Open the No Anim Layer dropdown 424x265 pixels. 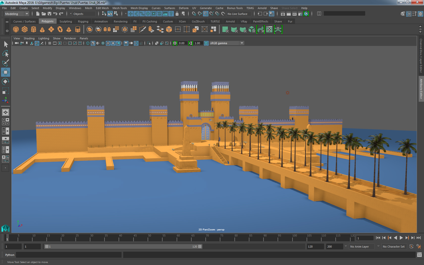click(361, 247)
